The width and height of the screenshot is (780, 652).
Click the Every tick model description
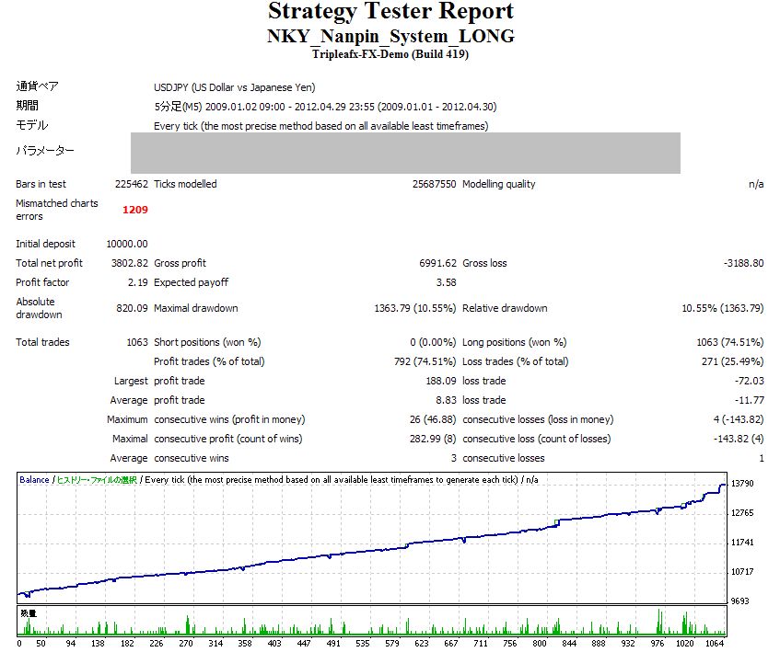320,126
